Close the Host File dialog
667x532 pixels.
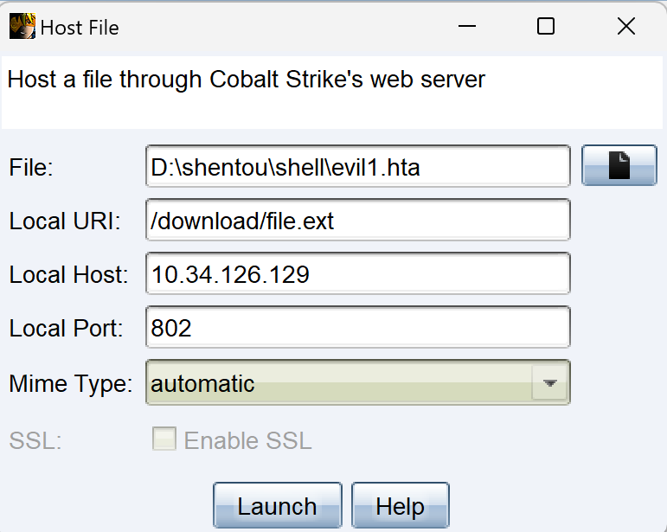click(x=626, y=26)
